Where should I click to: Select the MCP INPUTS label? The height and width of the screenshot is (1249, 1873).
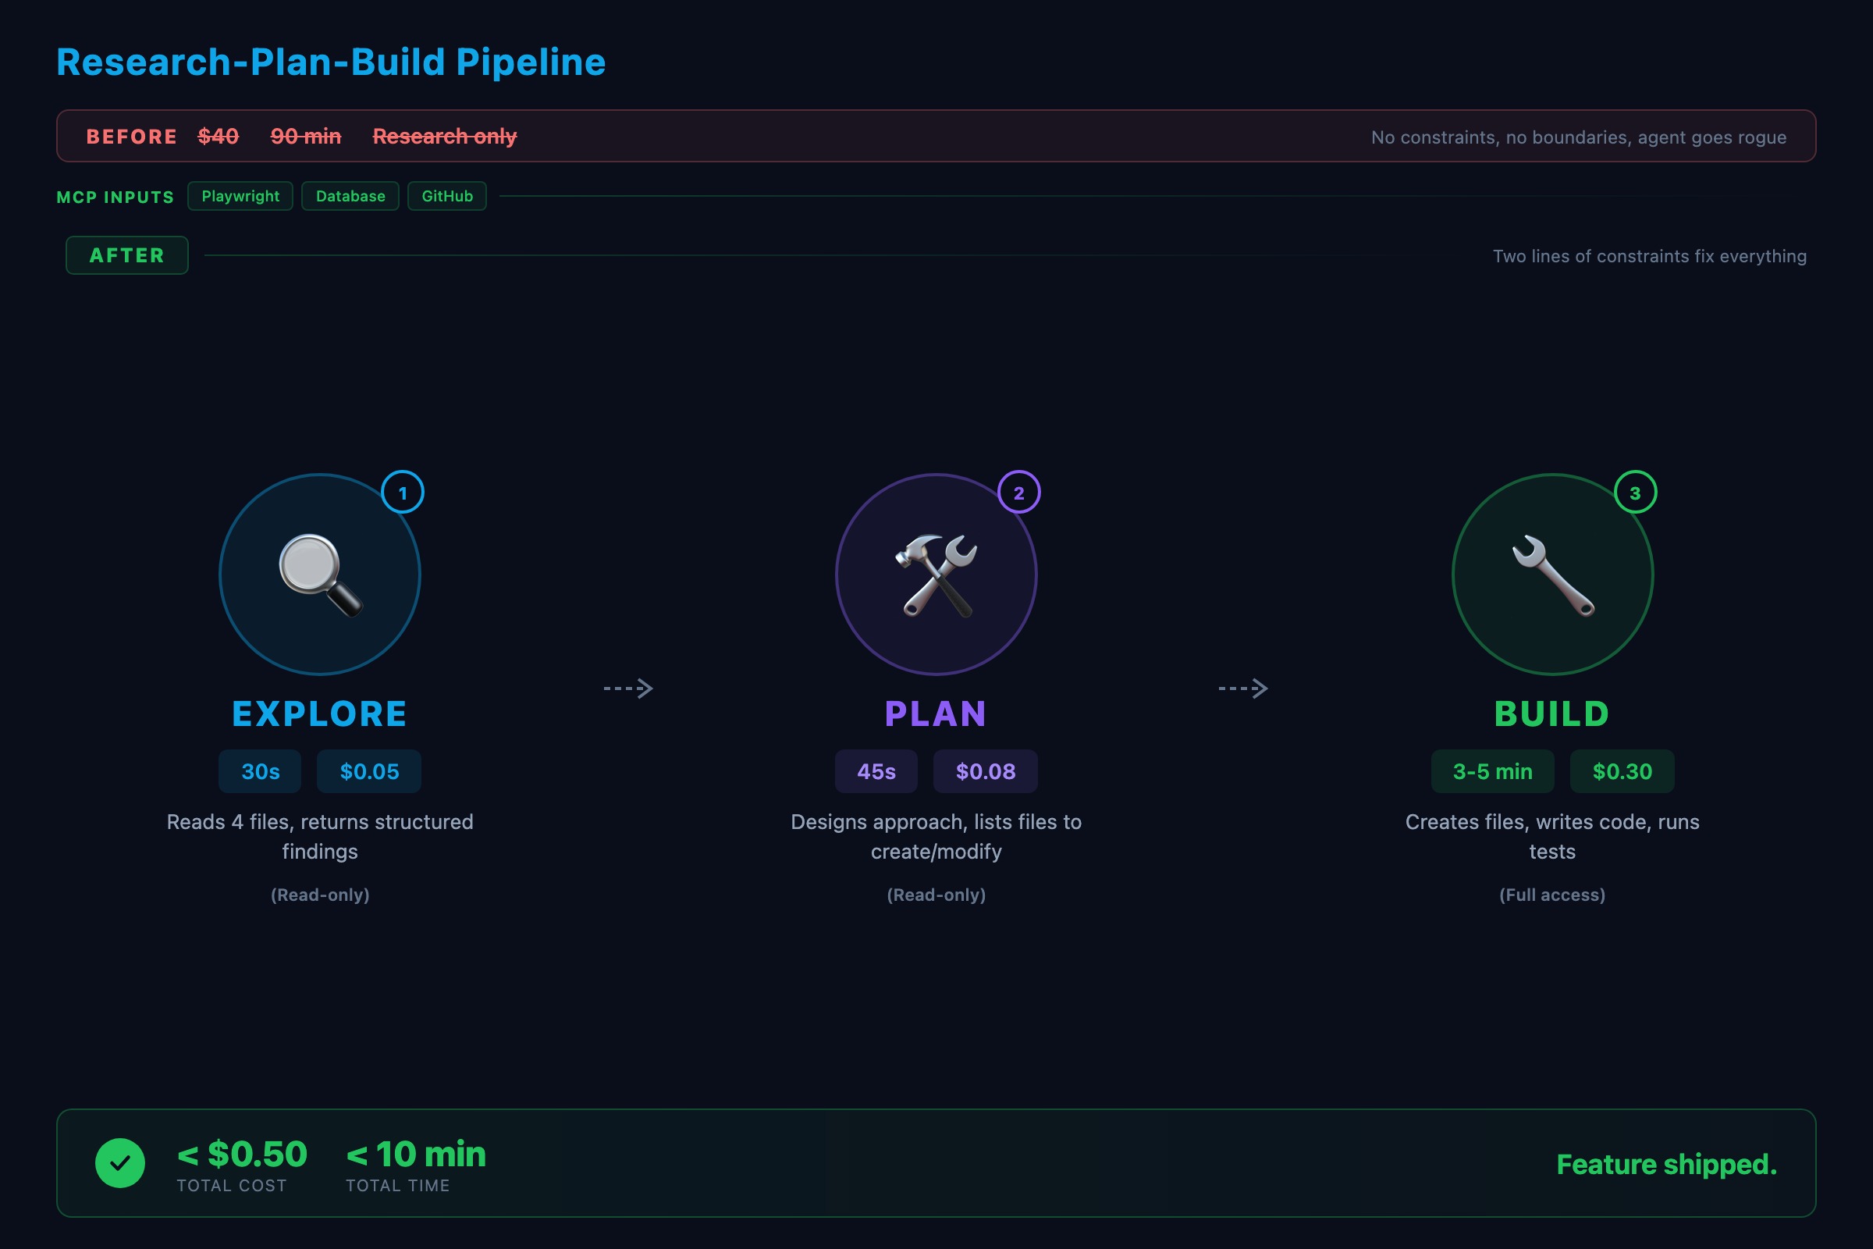[x=115, y=197]
